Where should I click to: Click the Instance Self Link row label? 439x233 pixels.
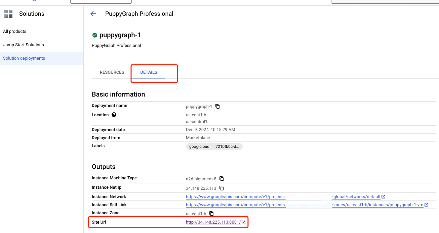pos(109,205)
